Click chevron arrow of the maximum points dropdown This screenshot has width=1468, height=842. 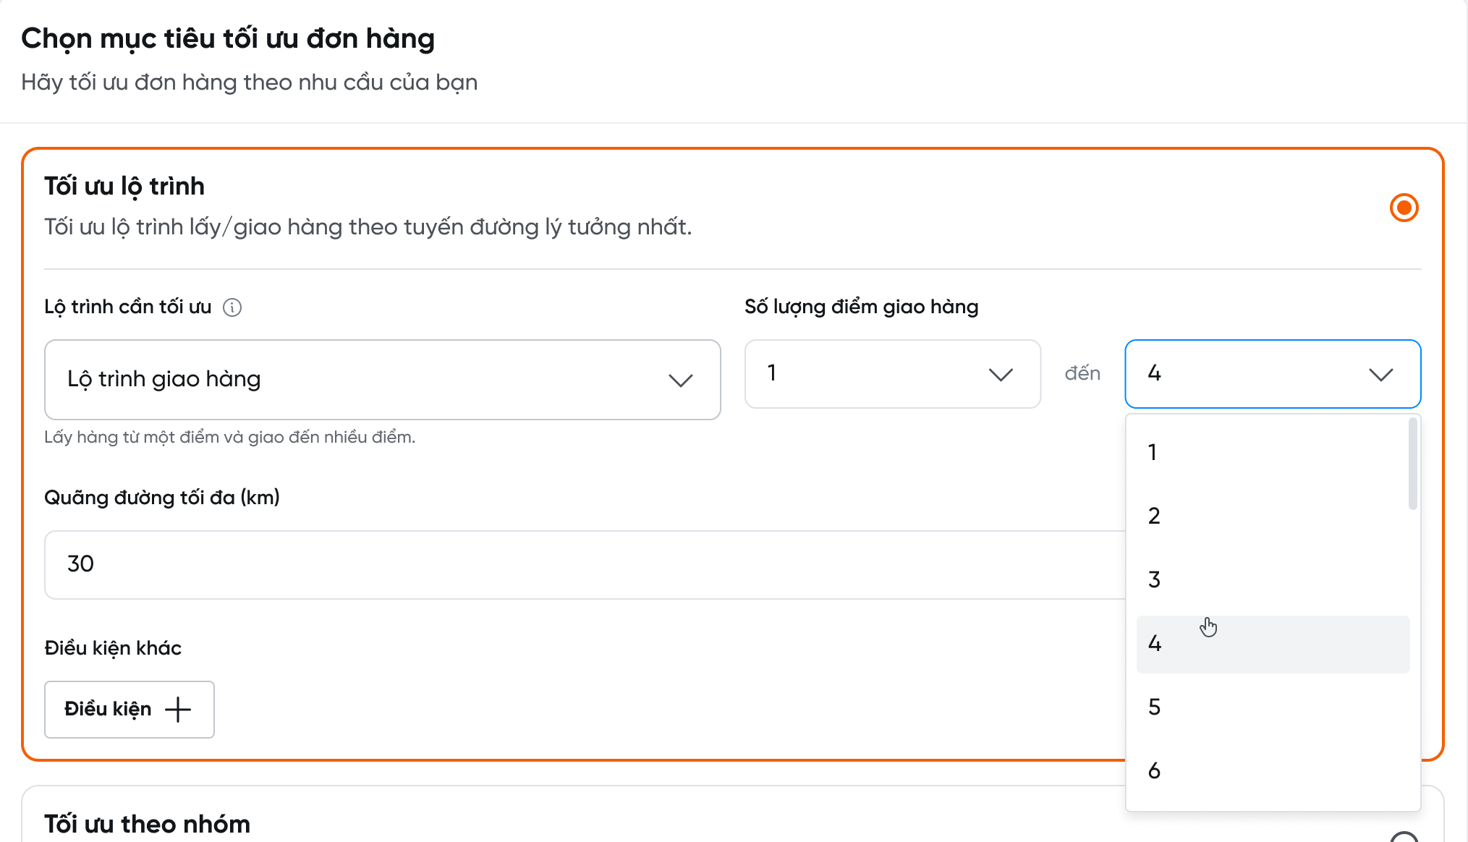(1380, 375)
